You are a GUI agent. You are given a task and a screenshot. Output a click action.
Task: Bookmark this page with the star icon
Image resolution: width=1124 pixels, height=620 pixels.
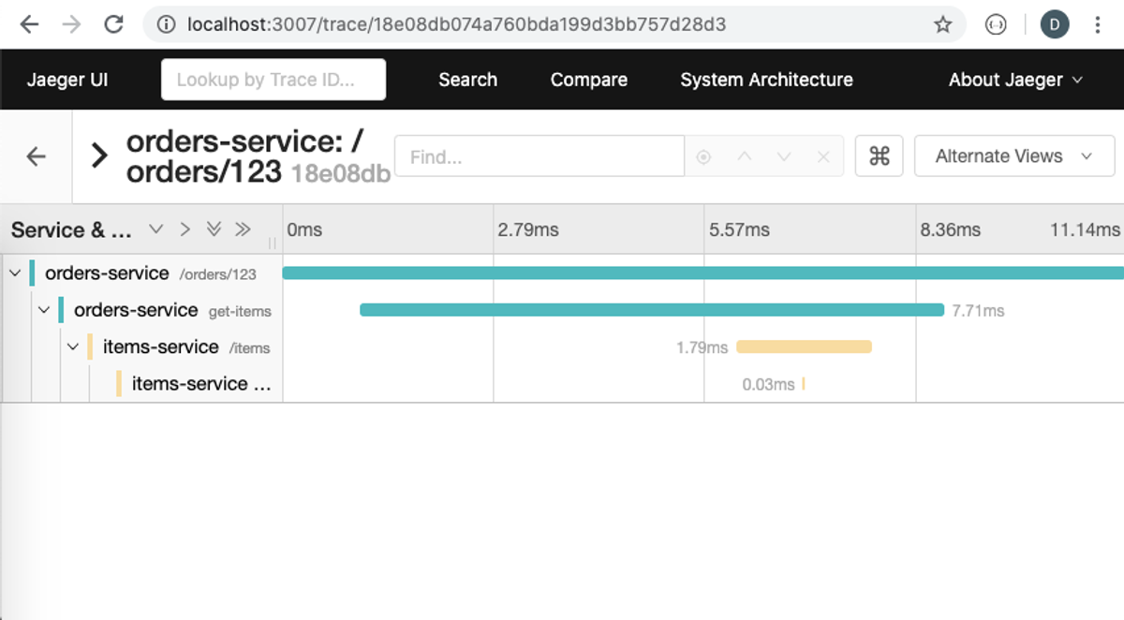click(942, 25)
